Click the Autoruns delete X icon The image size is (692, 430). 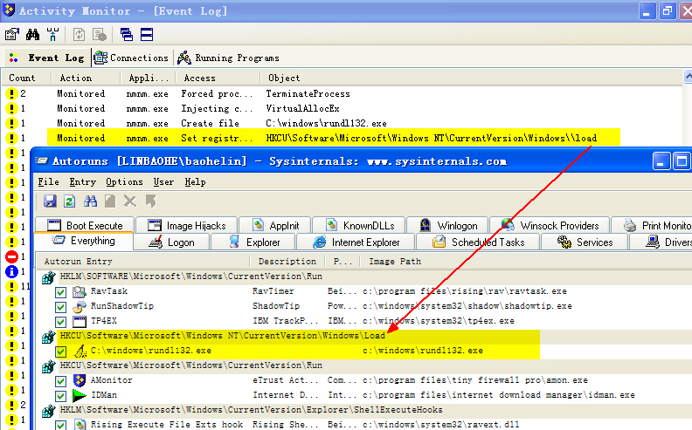coord(129,201)
